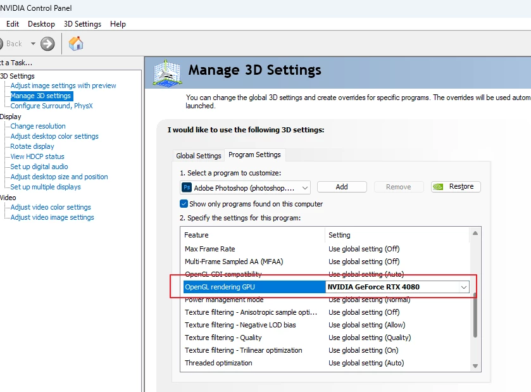This screenshot has height=392, width=531.
Task: Open Adjust image settings with preview
Action: [x=63, y=85]
